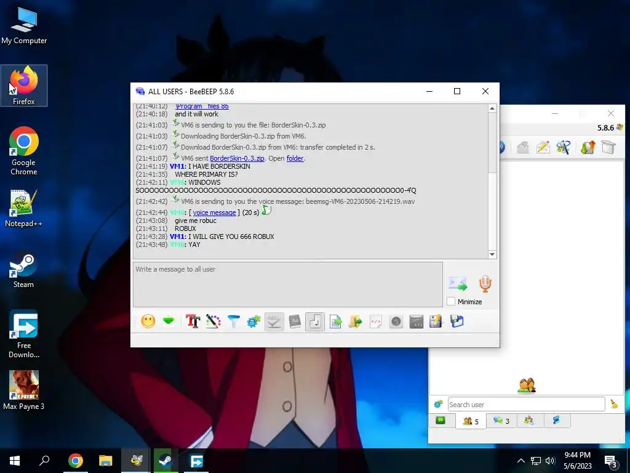
Task: Click the file transfer up-down arrows icon
Action: [x=588, y=147]
